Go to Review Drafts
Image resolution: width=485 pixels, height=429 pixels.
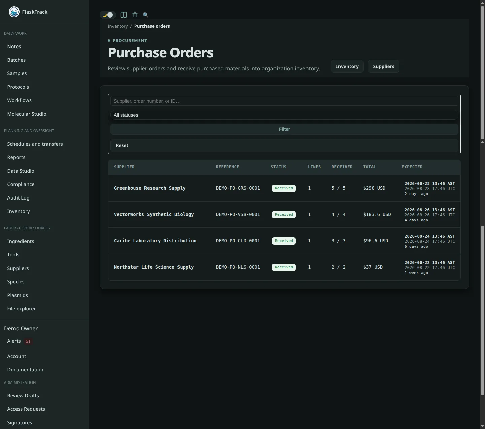click(23, 396)
